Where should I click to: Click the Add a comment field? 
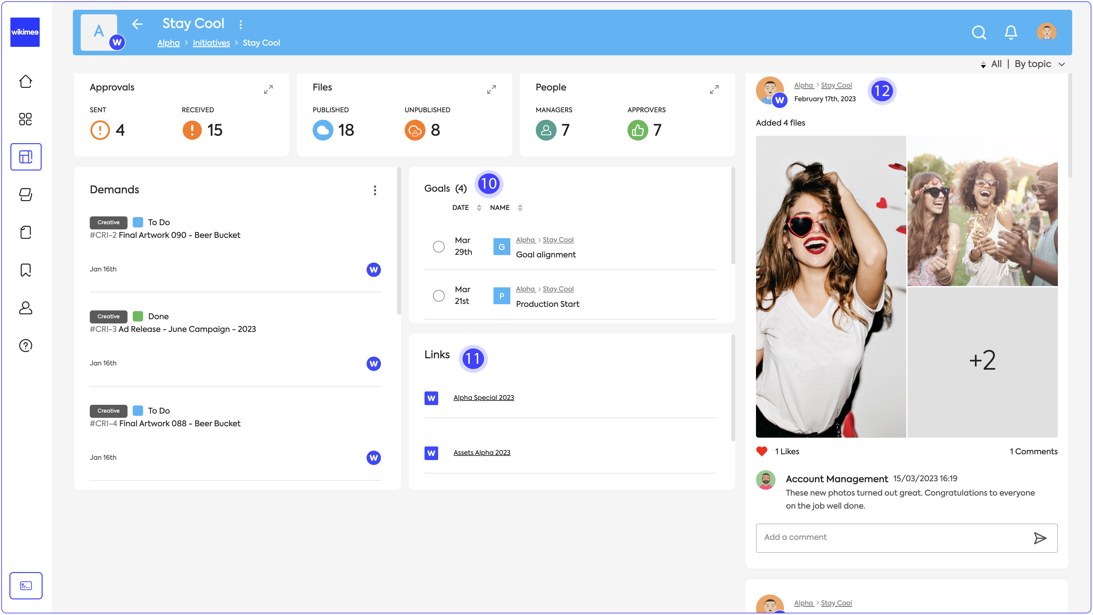pyautogui.click(x=891, y=537)
